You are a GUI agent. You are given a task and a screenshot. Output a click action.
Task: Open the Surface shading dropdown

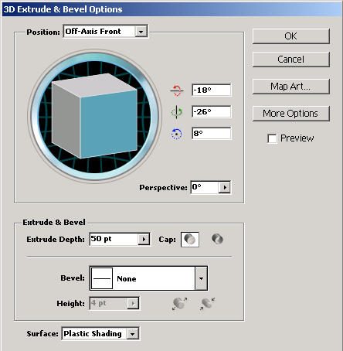pos(132,334)
